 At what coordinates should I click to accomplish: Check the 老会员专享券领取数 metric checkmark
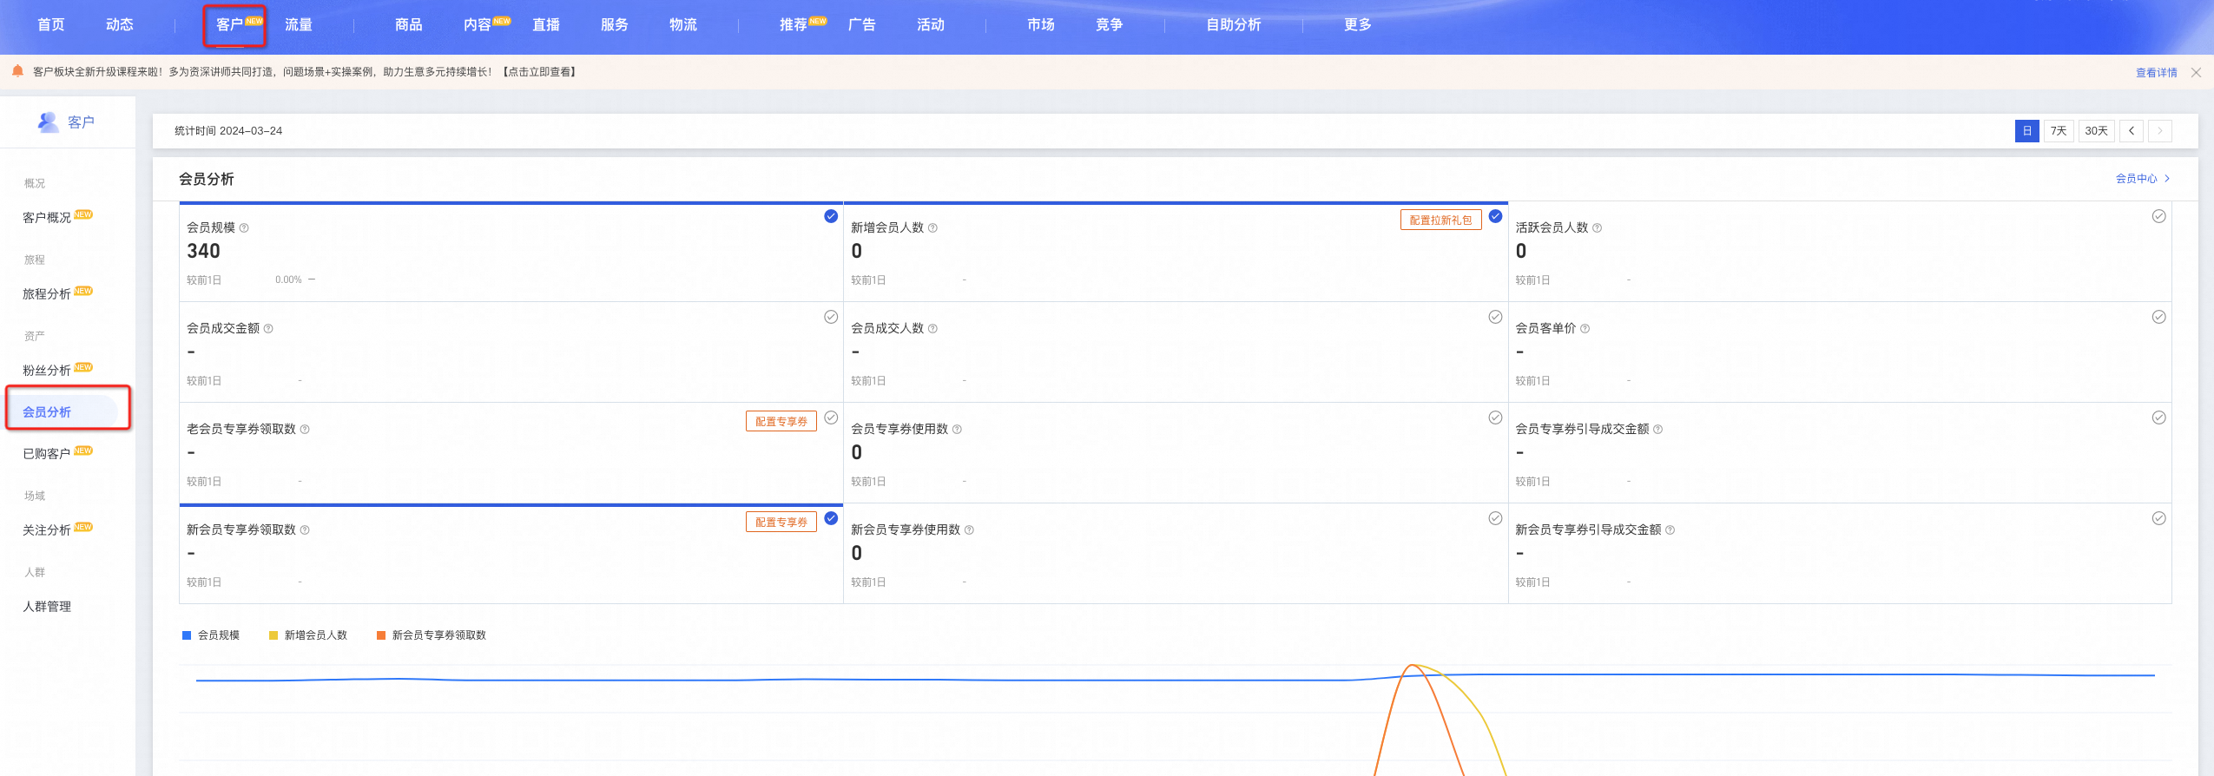[x=831, y=418]
